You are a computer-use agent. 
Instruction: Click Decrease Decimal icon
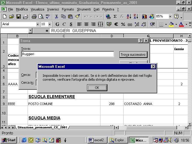coord(144,24)
